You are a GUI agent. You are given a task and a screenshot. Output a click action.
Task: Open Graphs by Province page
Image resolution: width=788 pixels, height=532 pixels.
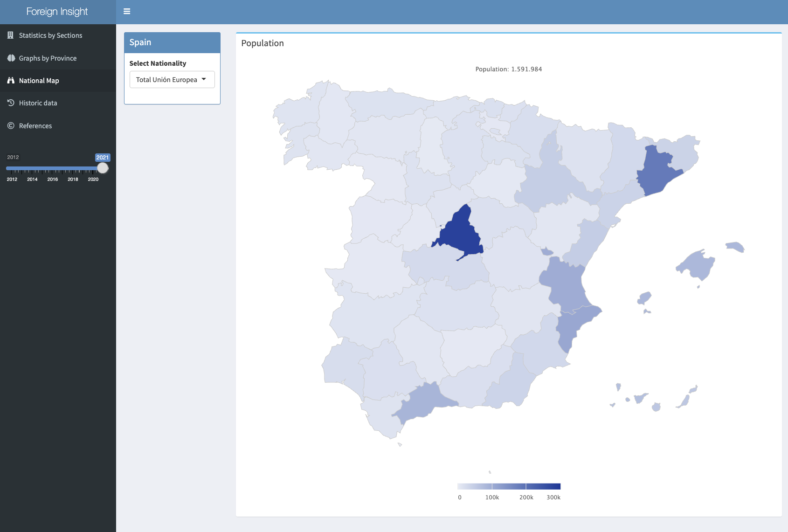pyautogui.click(x=58, y=58)
